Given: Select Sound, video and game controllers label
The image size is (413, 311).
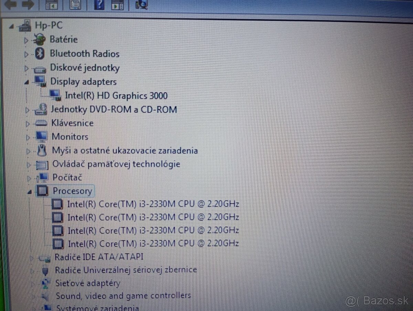Looking at the screenshot, I should 123,296.
